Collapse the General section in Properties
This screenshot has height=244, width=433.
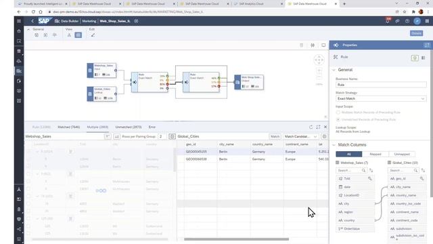coord(334,70)
